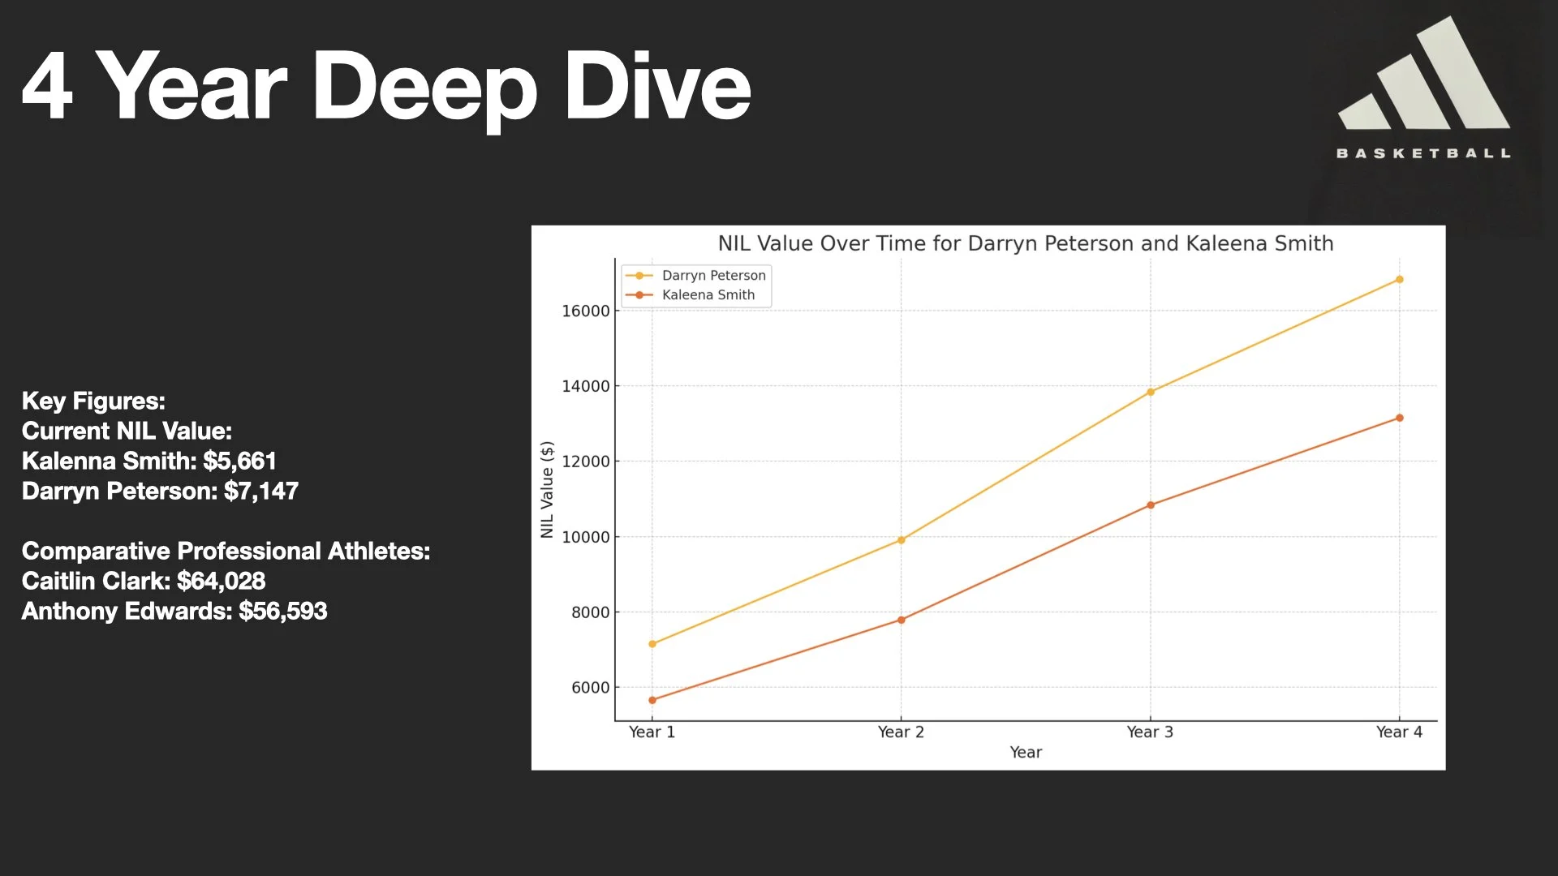Click the 'Key Figures:' heading

pos(93,401)
